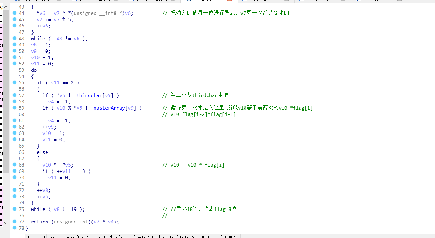Click the 'return' keyword on line 77

[x=40, y=222]
